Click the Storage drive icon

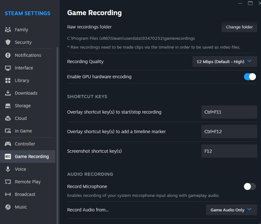(x=8, y=106)
